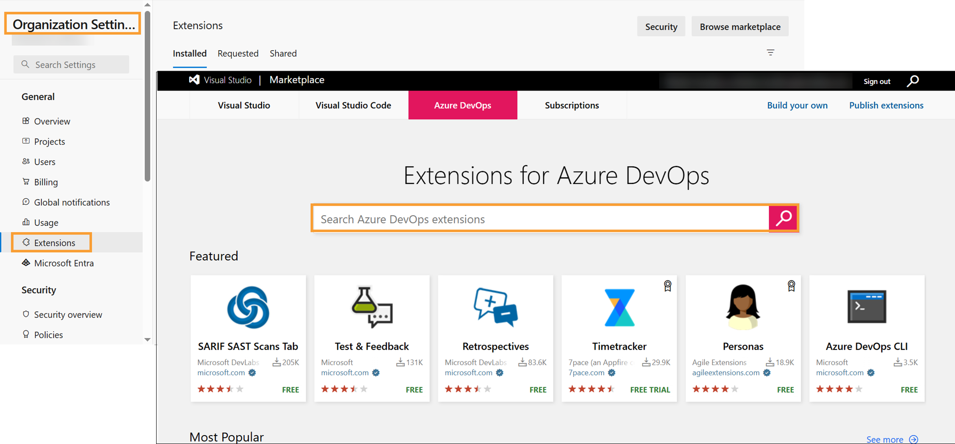Click the Security overview shield icon

pyautogui.click(x=26, y=314)
